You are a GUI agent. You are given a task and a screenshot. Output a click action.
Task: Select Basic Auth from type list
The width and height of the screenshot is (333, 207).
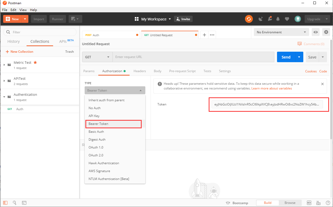(96, 132)
